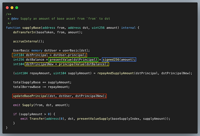Click the supplyBase function name
200x136 pixels.
click(x=31, y=28)
